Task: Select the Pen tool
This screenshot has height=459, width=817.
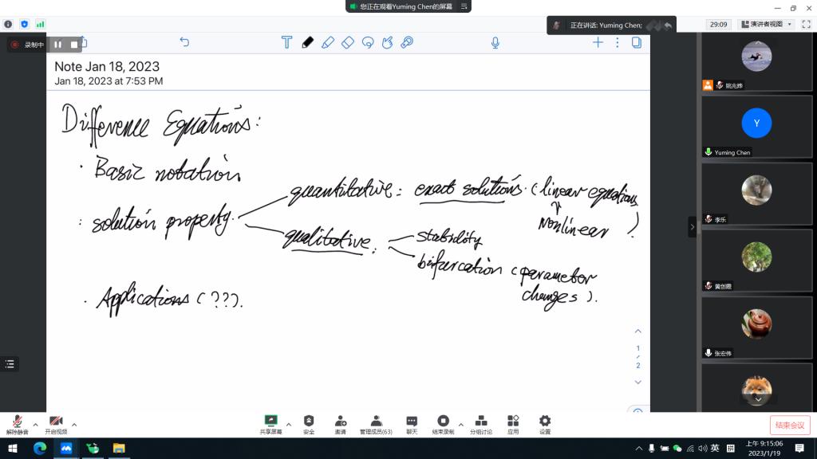Action: click(308, 42)
